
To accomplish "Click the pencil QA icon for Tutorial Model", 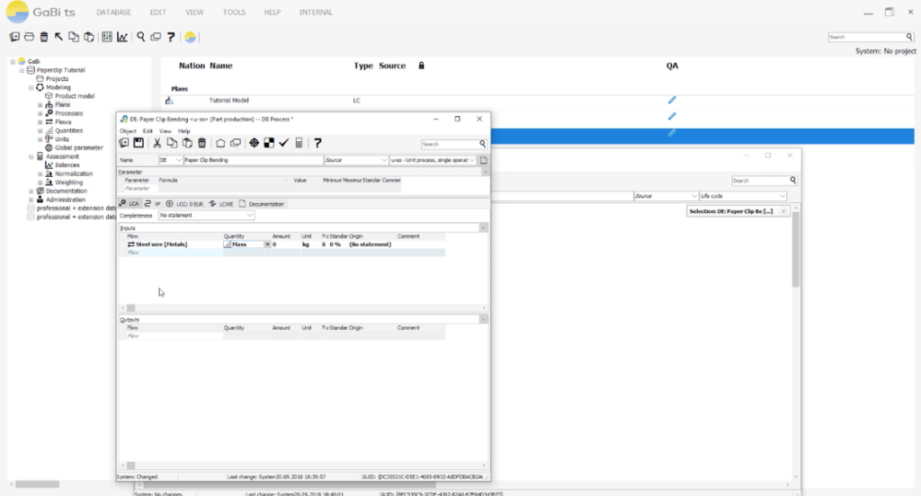I will click(x=672, y=101).
